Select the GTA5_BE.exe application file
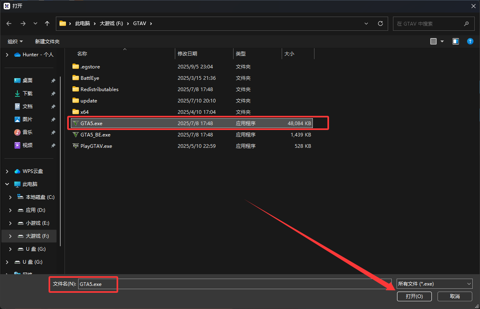The image size is (480, 309). click(95, 134)
